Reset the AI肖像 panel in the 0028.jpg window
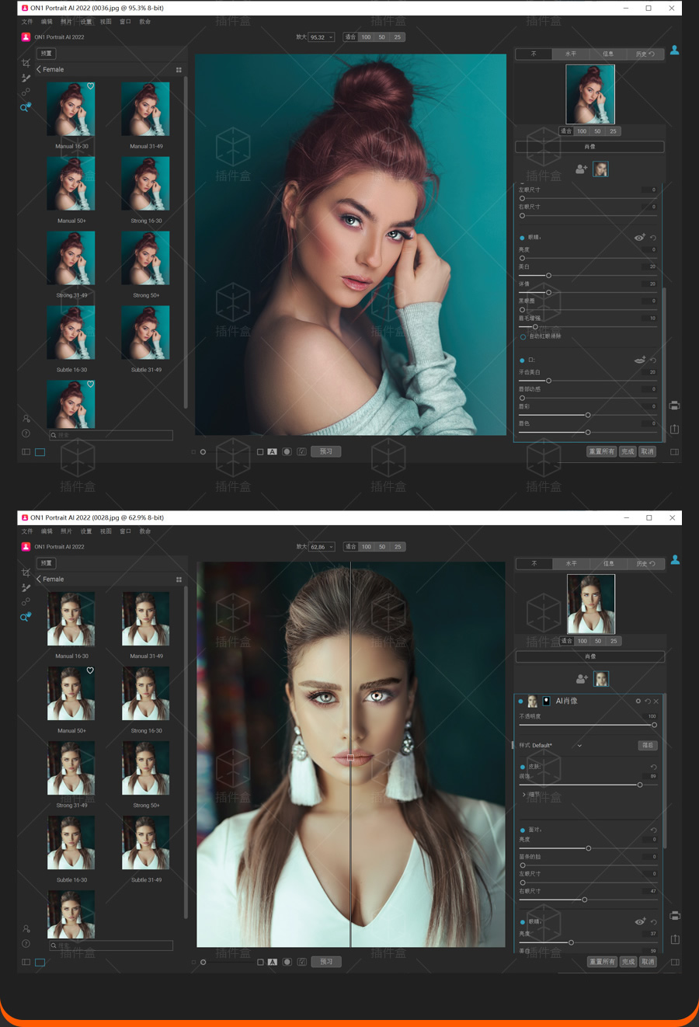The height and width of the screenshot is (1027, 699). pyautogui.click(x=648, y=701)
